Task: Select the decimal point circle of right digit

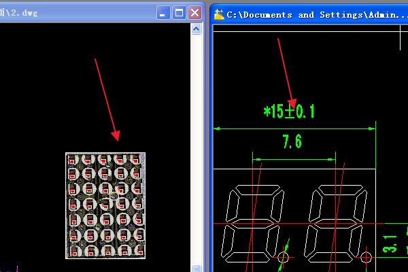Action: 366,258
